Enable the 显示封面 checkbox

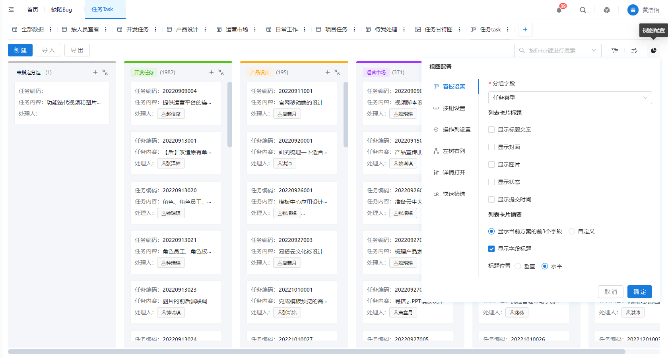[491, 147]
